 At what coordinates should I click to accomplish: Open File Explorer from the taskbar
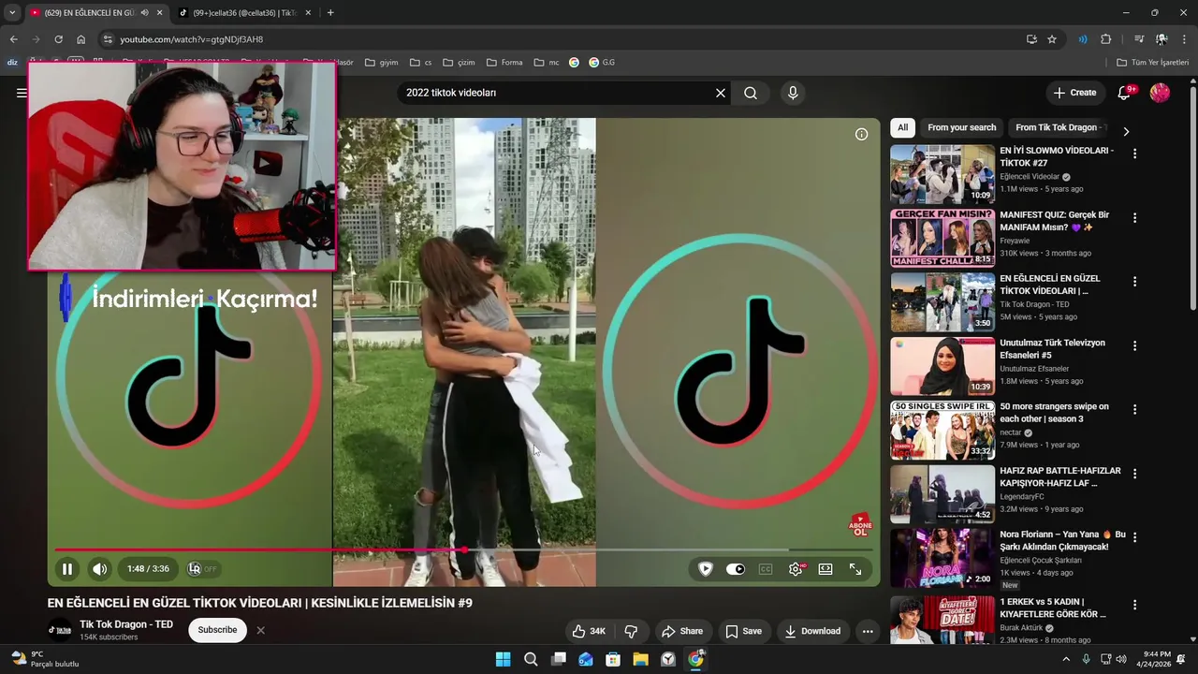coord(640,659)
